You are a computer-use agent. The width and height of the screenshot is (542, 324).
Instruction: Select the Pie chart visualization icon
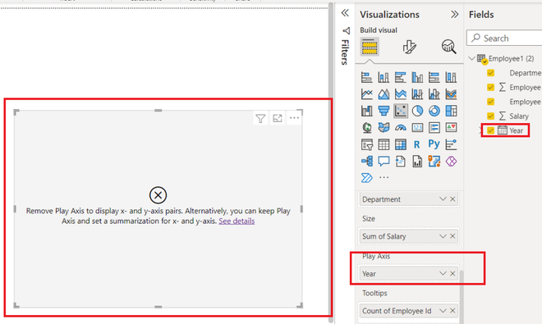tap(417, 111)
